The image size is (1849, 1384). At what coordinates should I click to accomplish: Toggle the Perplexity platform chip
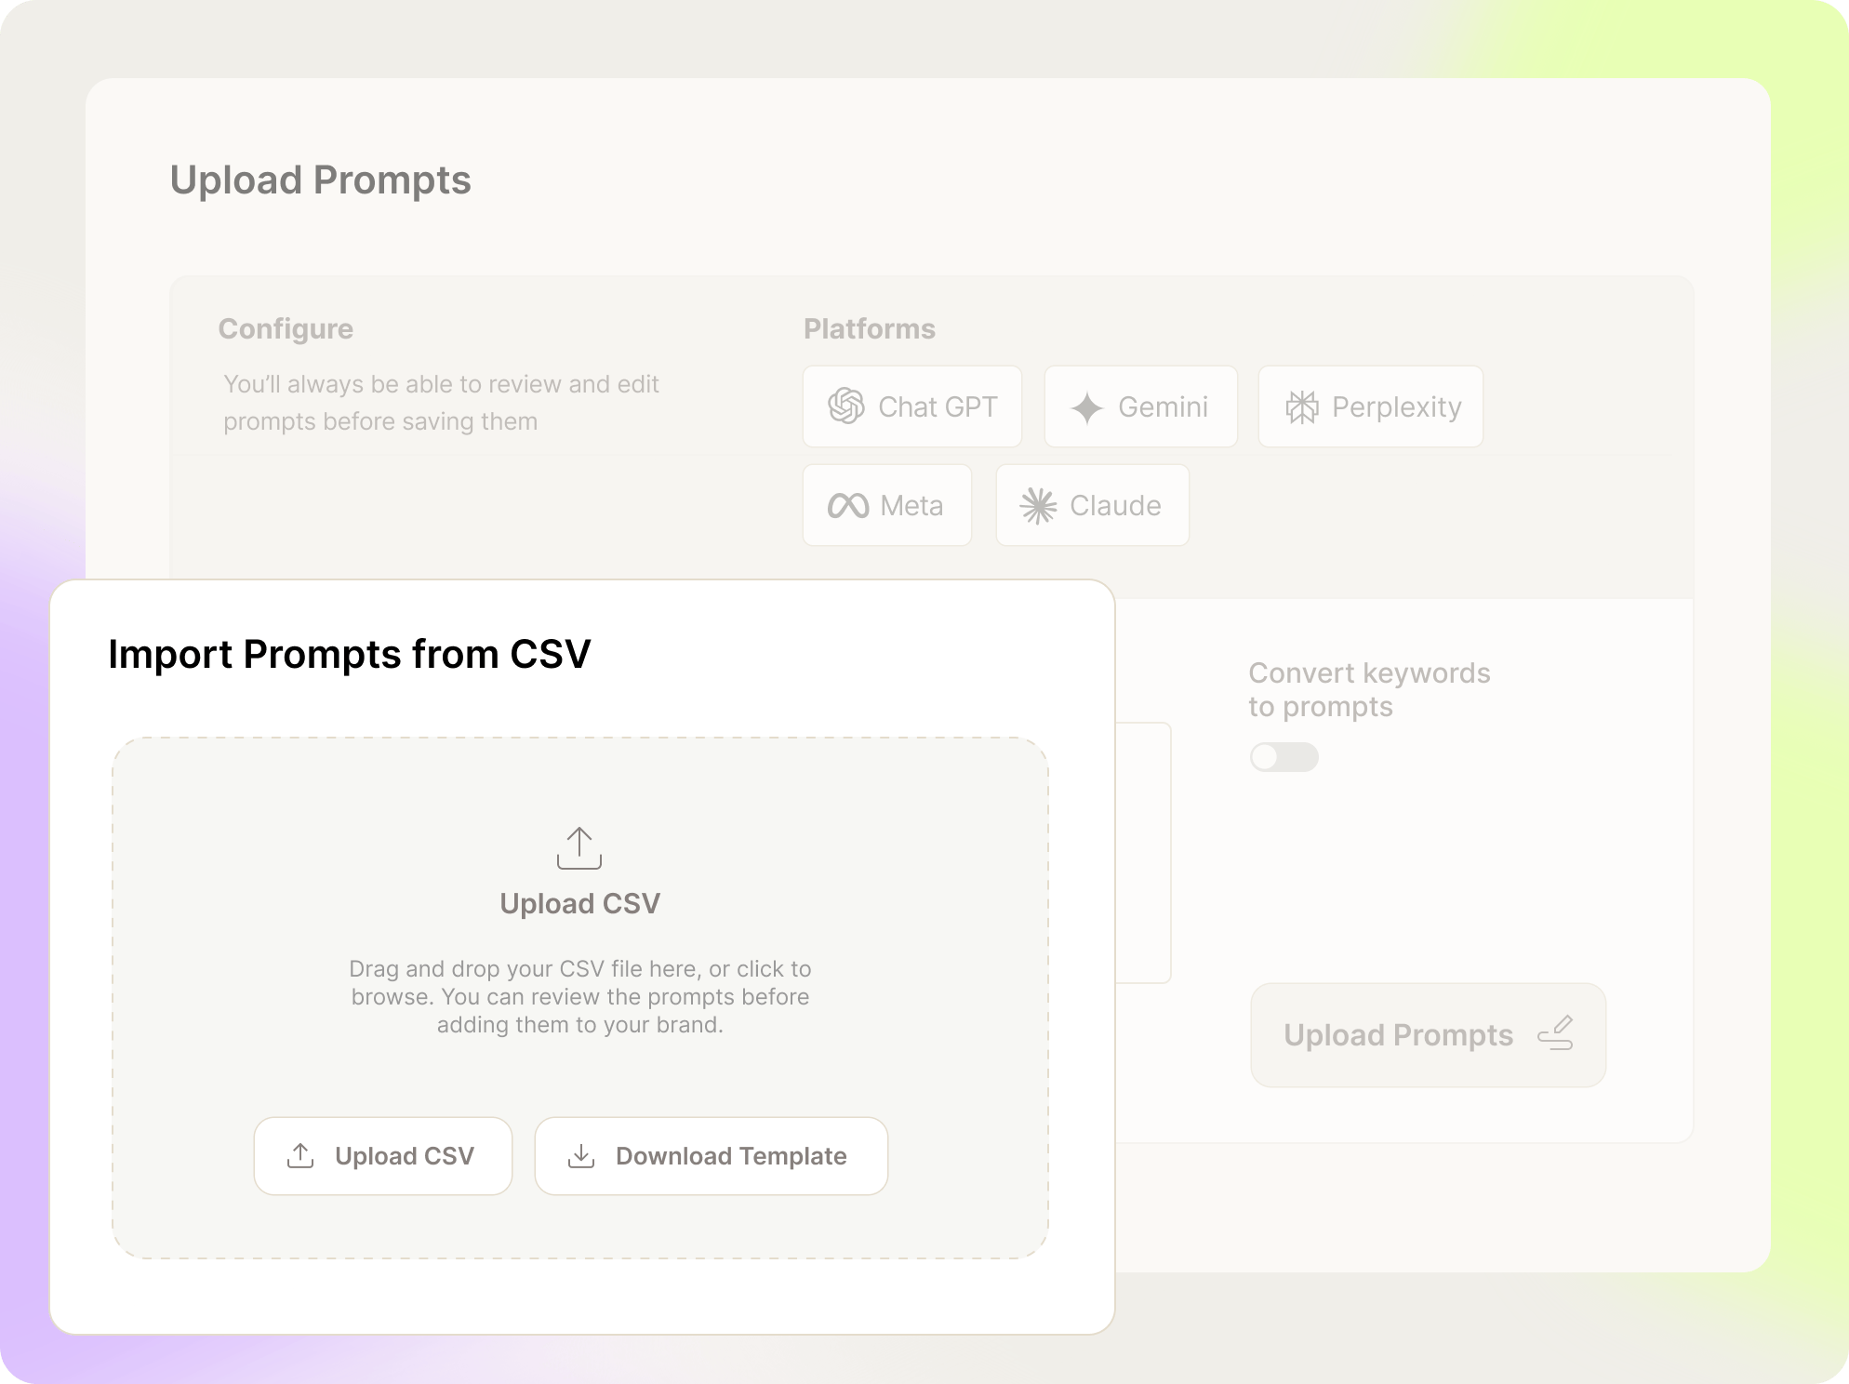tap(1370, 406)
